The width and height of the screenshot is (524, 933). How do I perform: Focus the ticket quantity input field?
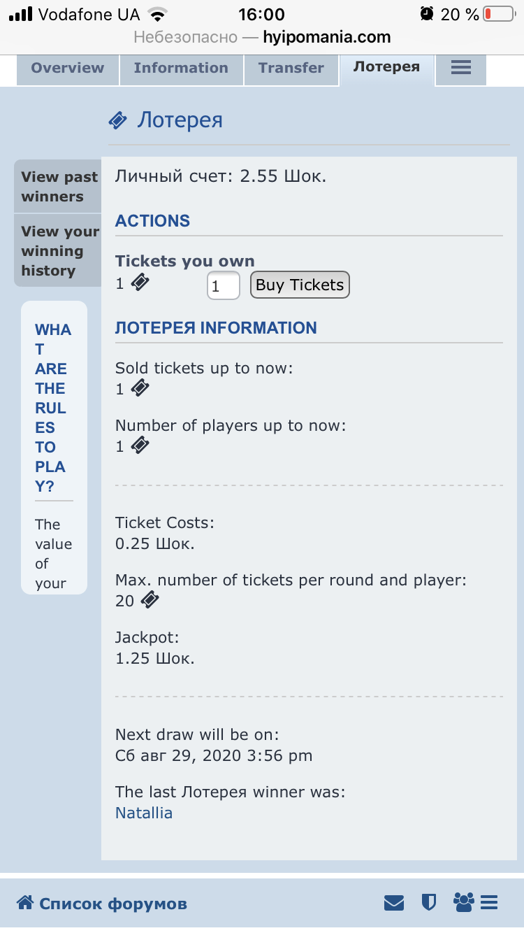point(223,285)
